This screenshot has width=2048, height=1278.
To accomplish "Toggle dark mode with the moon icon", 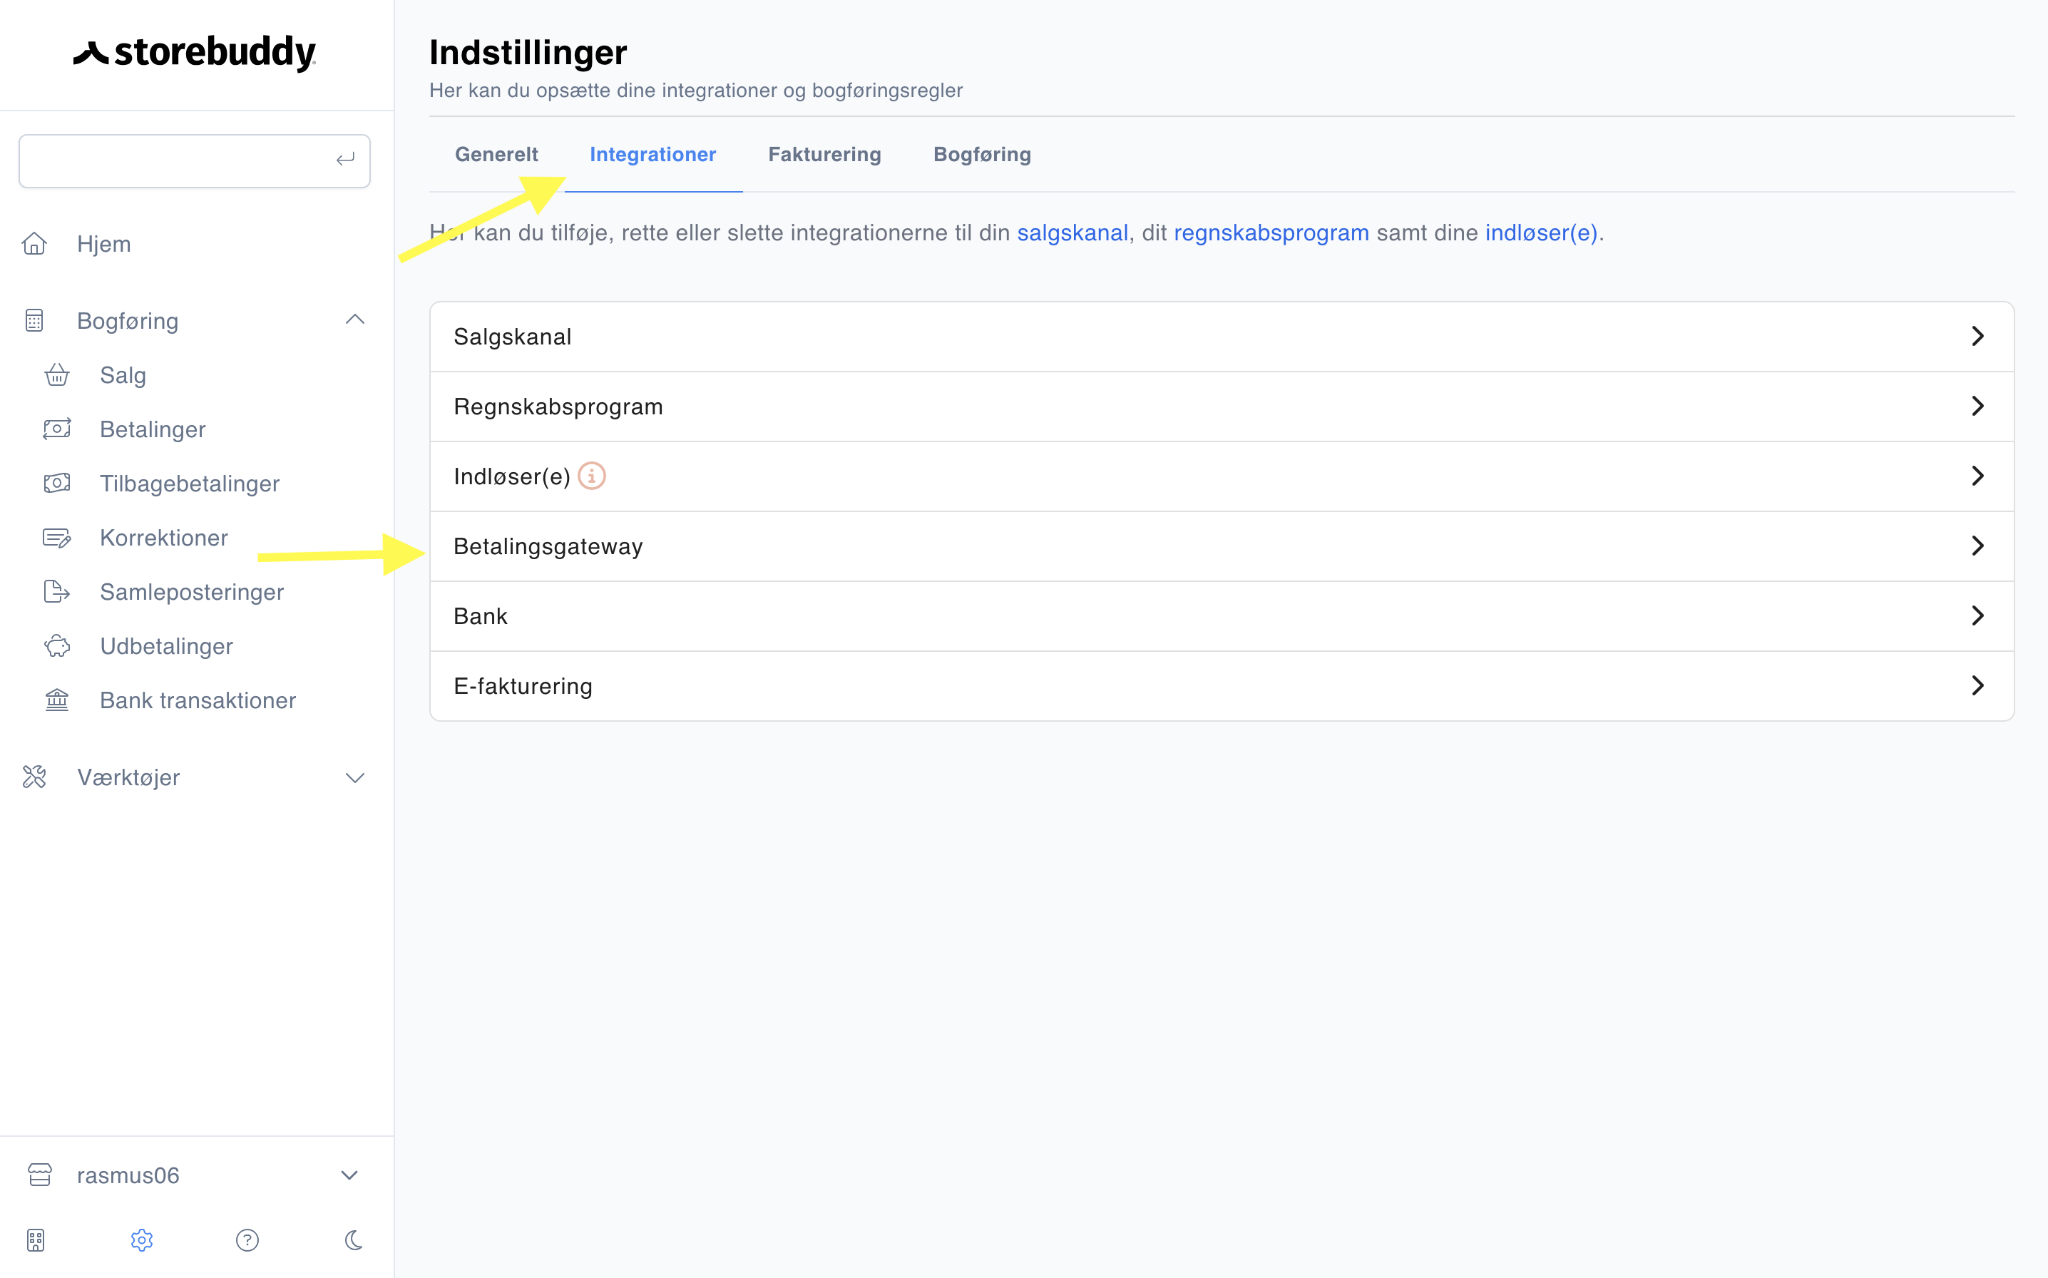I will 353,1240.
